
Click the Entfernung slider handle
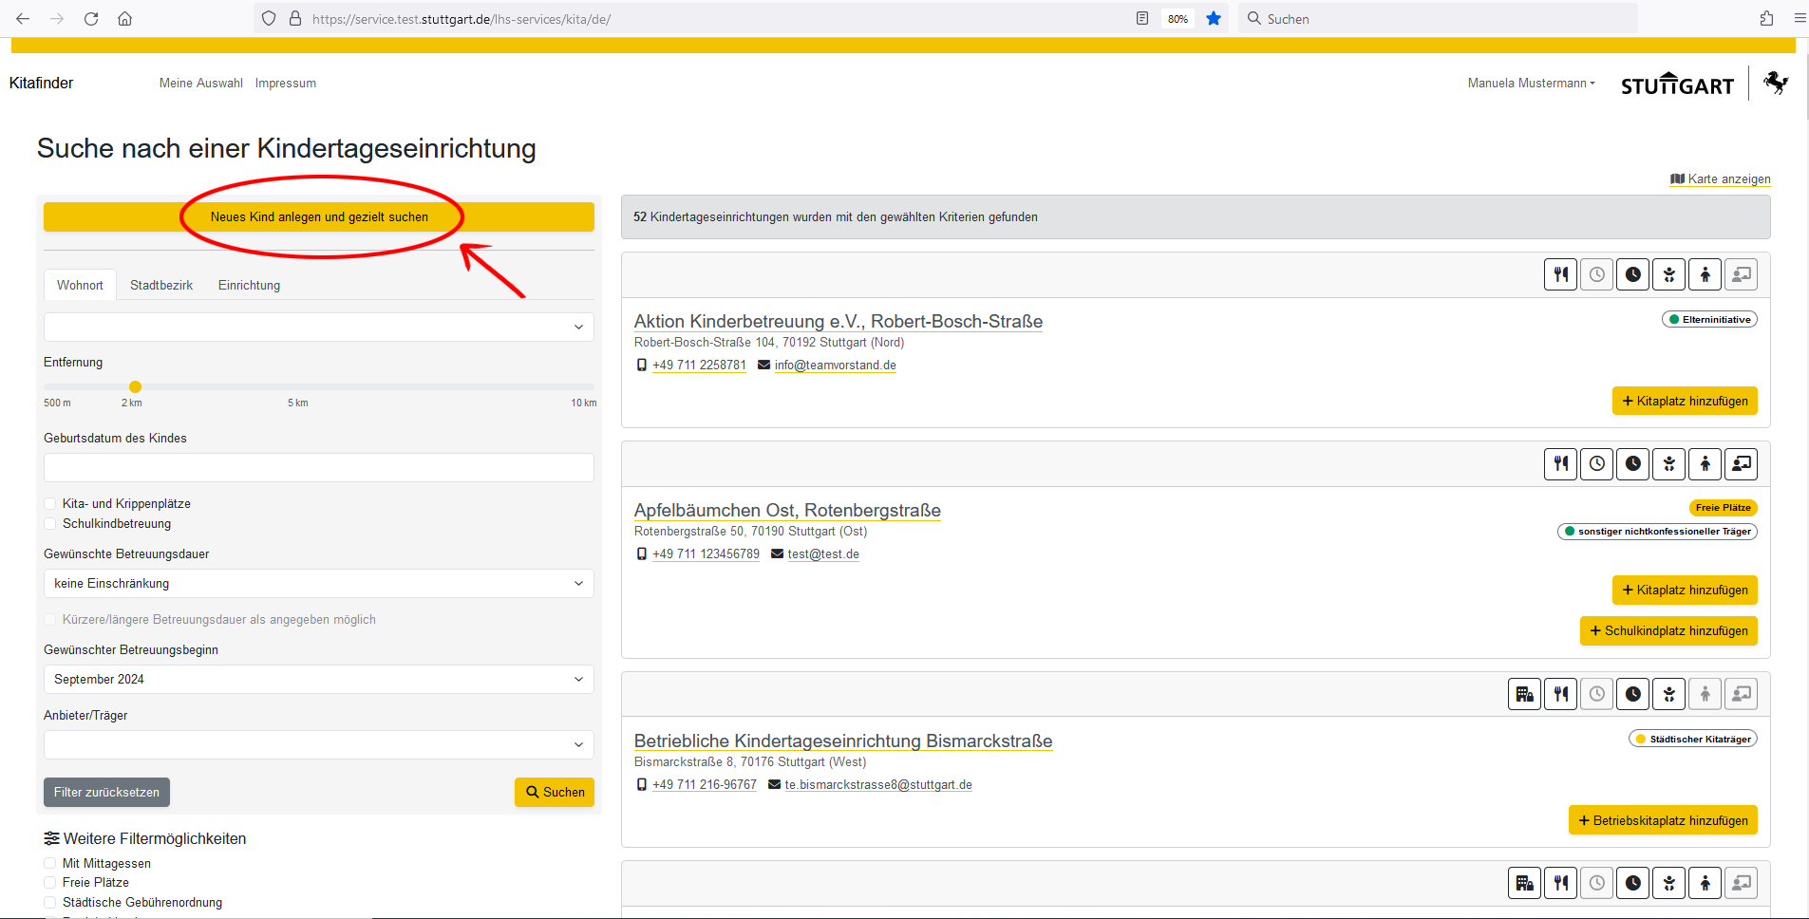pyautogui.click(x=135, y=387)
